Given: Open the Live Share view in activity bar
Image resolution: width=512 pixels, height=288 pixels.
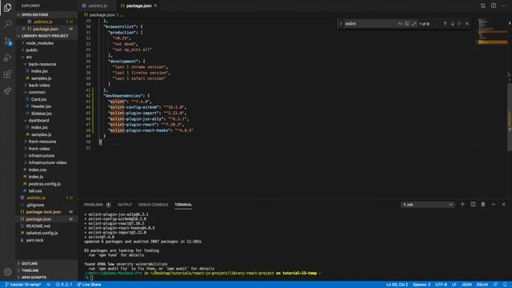Looking at the screenshot, I should click(7, 91).
